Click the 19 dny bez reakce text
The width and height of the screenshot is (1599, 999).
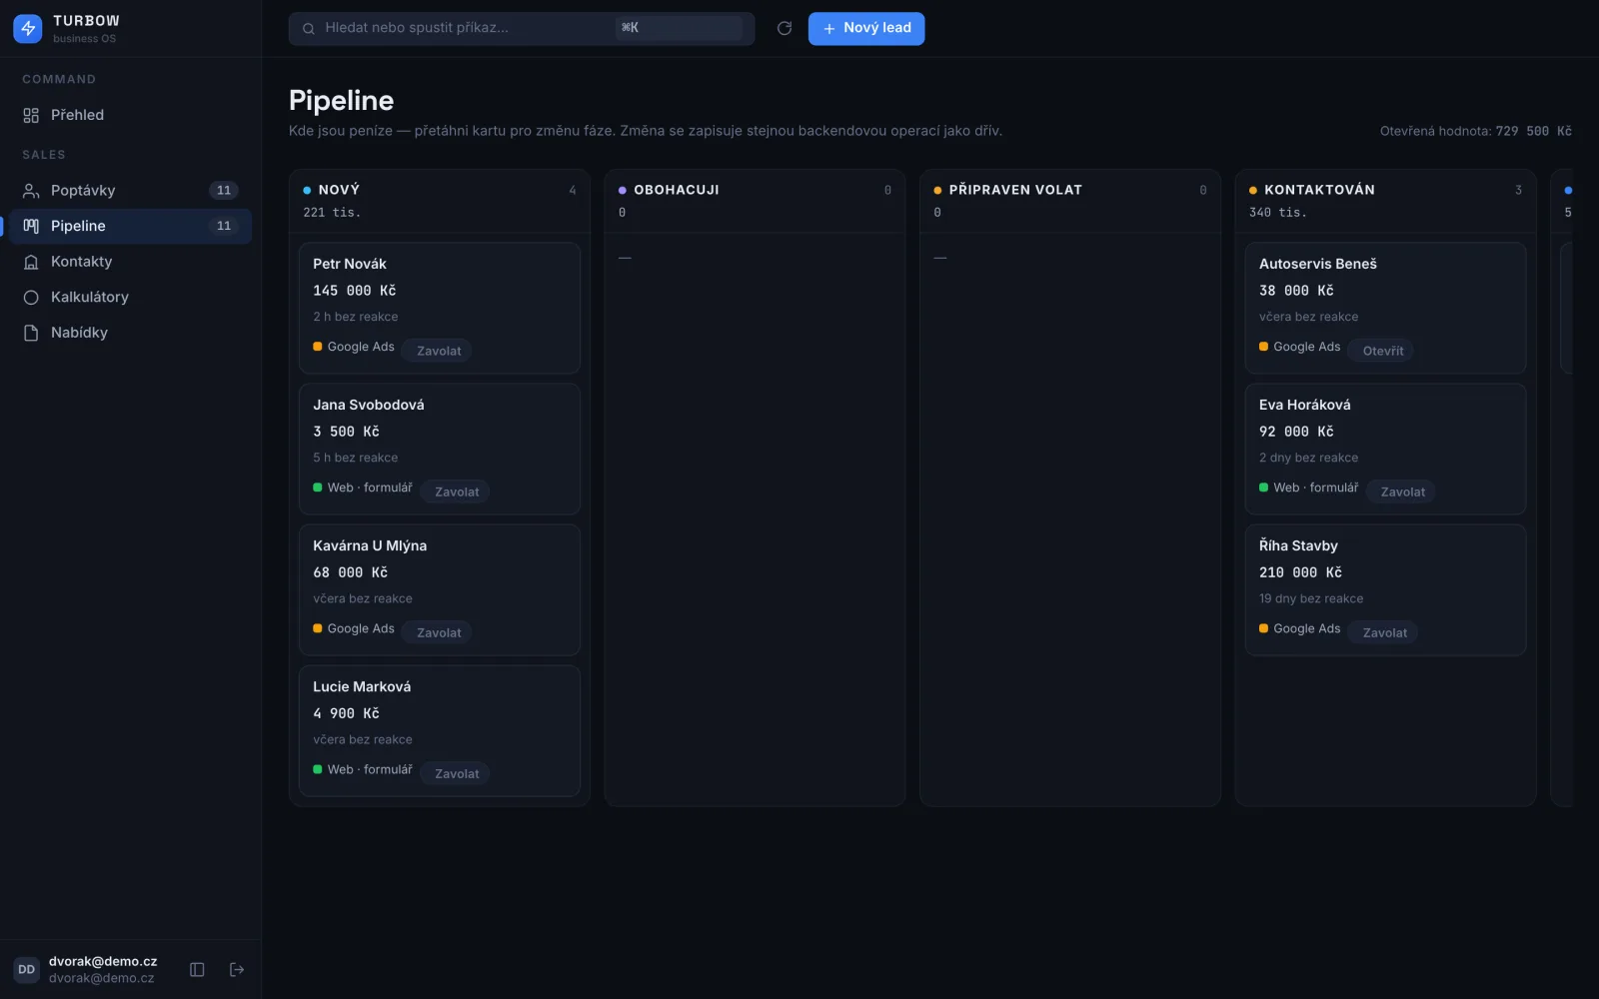point(1311,598)
